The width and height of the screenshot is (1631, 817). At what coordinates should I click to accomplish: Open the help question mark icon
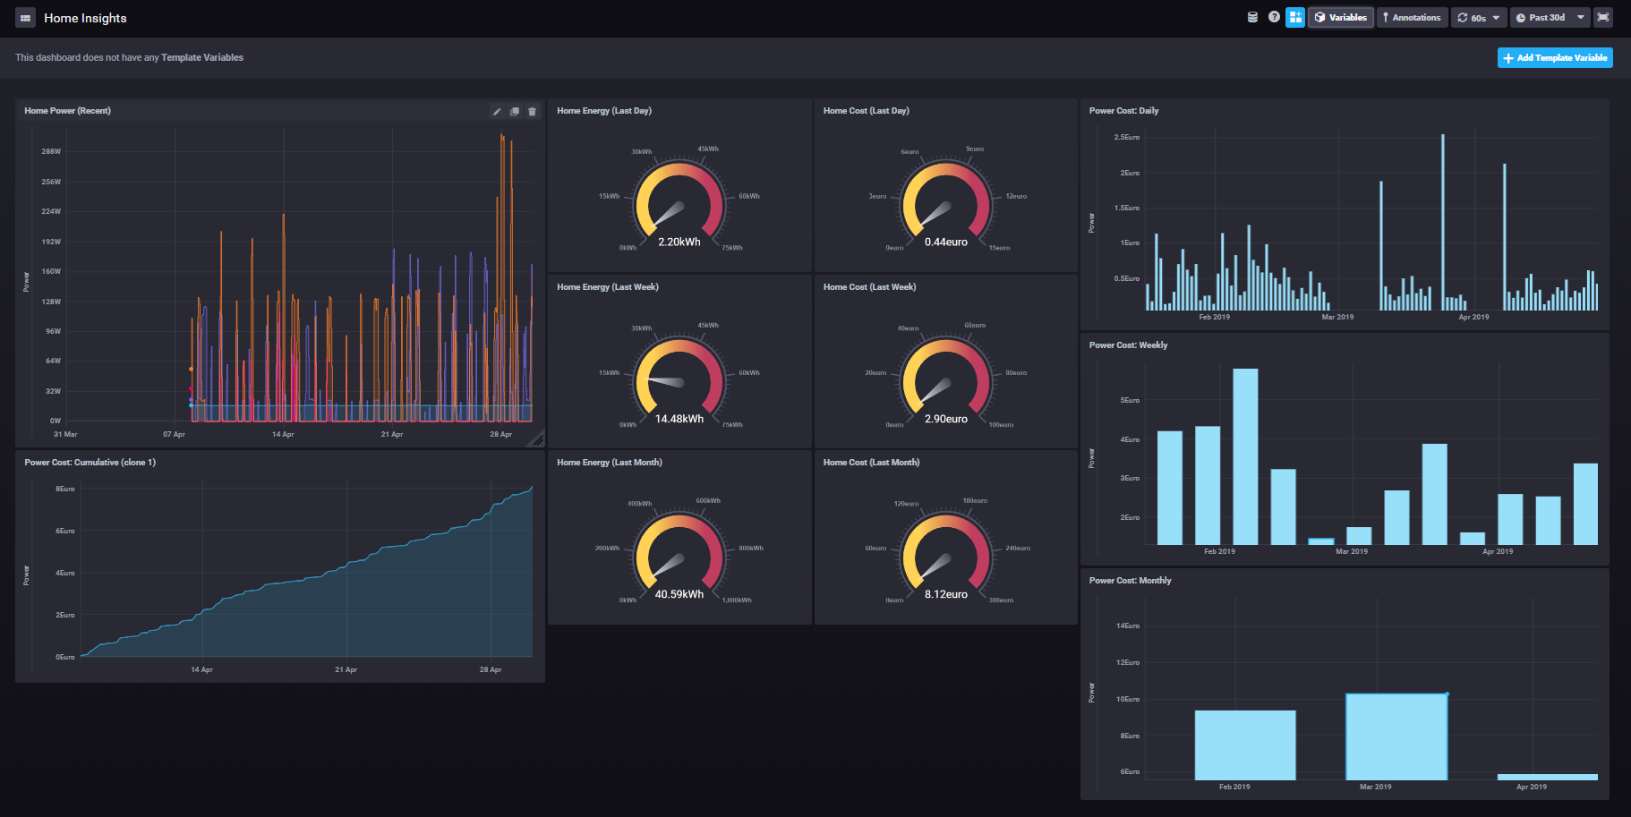point(1274,17)
